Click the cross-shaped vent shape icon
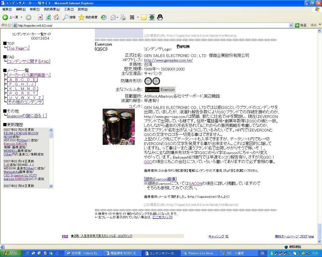The width and height of the screenshot is (322, 257). 156,81
